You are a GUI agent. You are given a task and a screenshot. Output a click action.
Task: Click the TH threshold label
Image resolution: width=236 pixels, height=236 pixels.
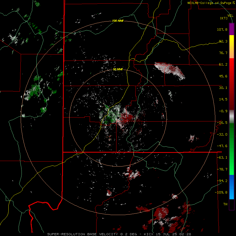[225, 204]
